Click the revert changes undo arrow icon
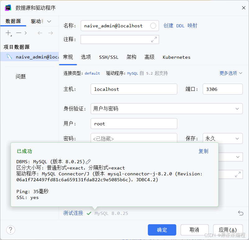249x240 pixels. [x=241, y=213]
